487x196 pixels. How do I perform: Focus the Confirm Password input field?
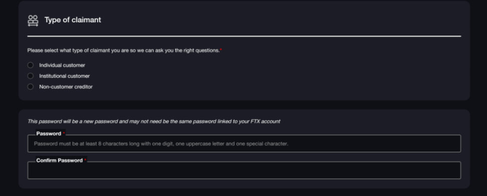coord(244,170)
